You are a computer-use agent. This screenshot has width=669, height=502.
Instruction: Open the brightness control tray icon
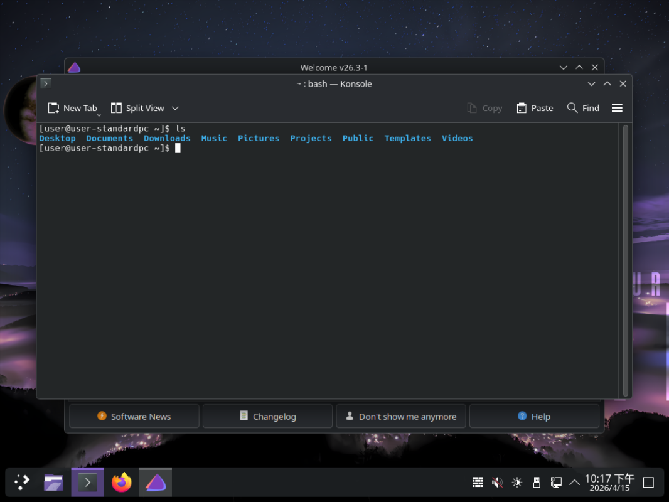[516, 482]
